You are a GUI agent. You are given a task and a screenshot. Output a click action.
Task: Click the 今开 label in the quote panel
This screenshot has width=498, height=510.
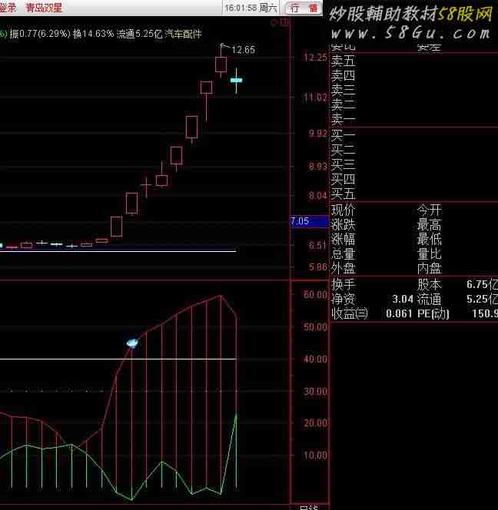[x=430, y=210]
